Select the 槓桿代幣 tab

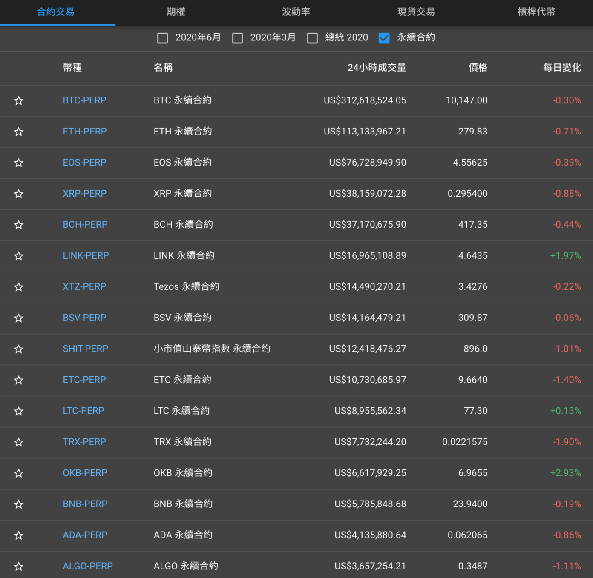coord(536,12)
